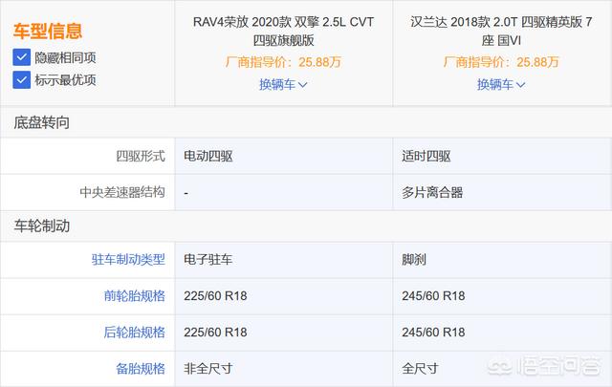Image resolution: width=612 pixels, height=387 pixels.
Task: Click the 四驱形式 row label
Action: pos(140,157)
